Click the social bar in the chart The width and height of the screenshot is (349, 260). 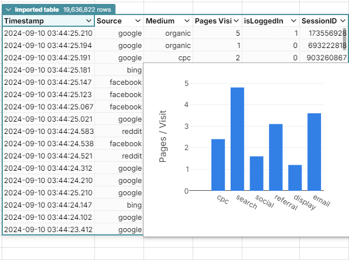256,173
